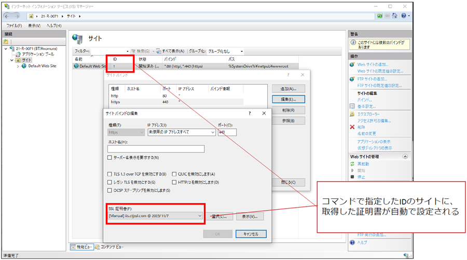
Task: Click the Explorer icon in actions pane
Action: (x=352, y=114)
